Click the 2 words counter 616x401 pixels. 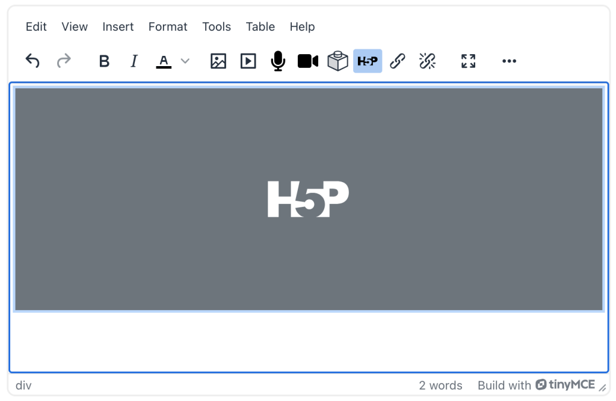click(440, 385)
